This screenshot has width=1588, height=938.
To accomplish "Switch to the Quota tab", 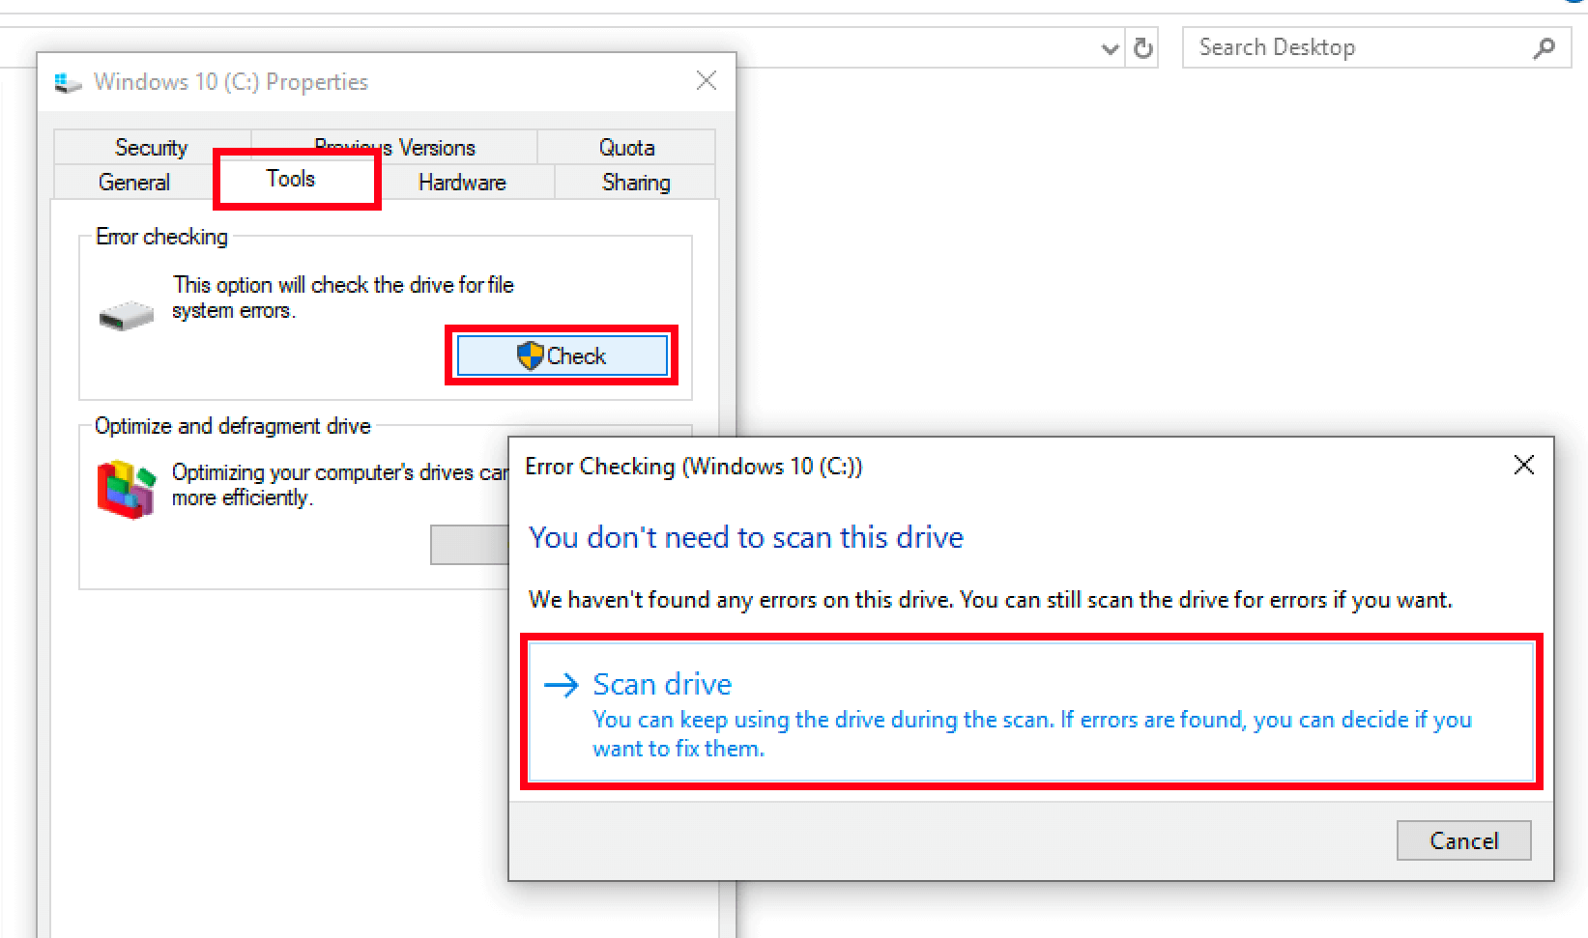I will pos(626,146).
